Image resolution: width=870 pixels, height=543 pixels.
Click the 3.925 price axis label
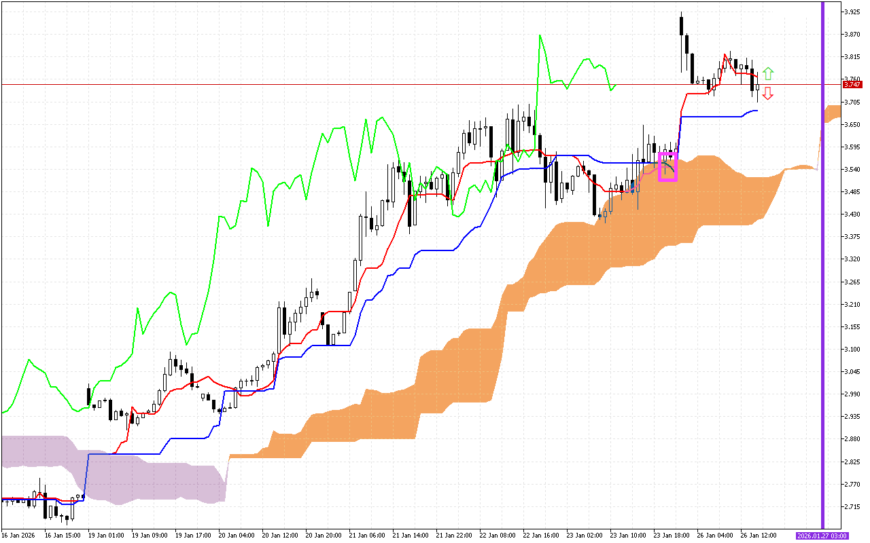pos(852,12)
